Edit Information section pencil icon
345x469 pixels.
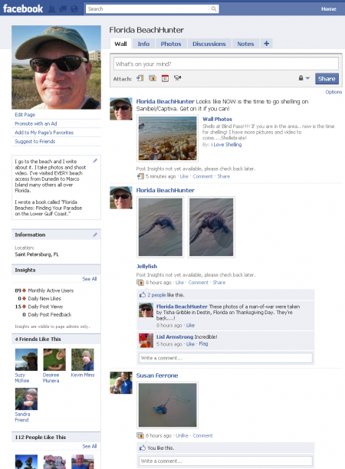[95, 235]
